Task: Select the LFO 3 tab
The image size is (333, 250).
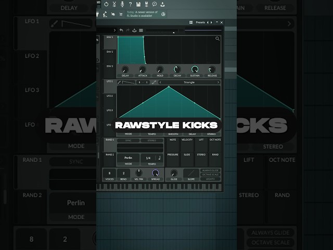Action: [110, 115]
